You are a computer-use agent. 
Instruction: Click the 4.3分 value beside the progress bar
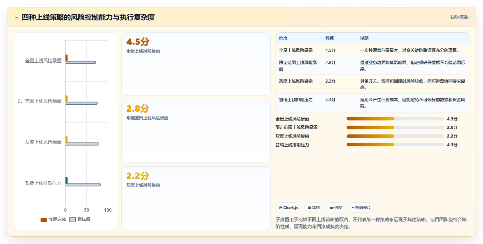point(452,145)
